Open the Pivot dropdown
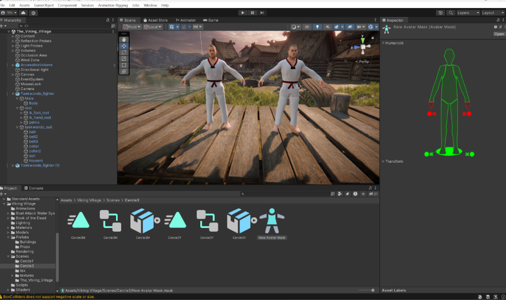506x300 pixels. [132, 27]
